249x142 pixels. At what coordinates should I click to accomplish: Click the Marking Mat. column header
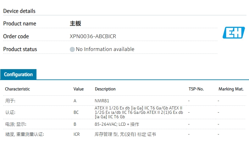(231, 89)
